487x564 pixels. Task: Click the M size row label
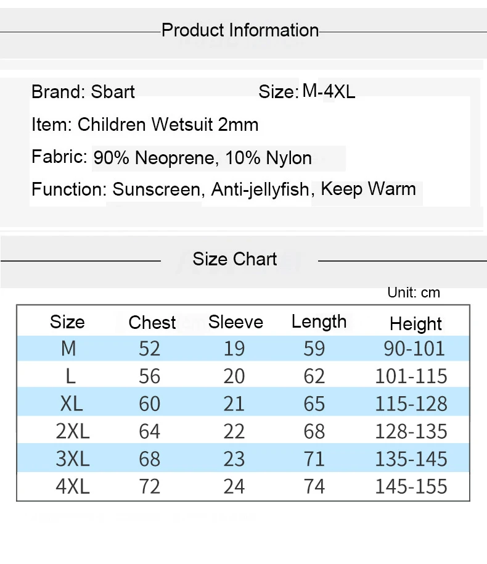tap(68, 348)
